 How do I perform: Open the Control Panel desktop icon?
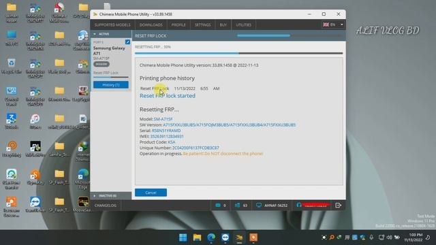click(x=12, y=96)
